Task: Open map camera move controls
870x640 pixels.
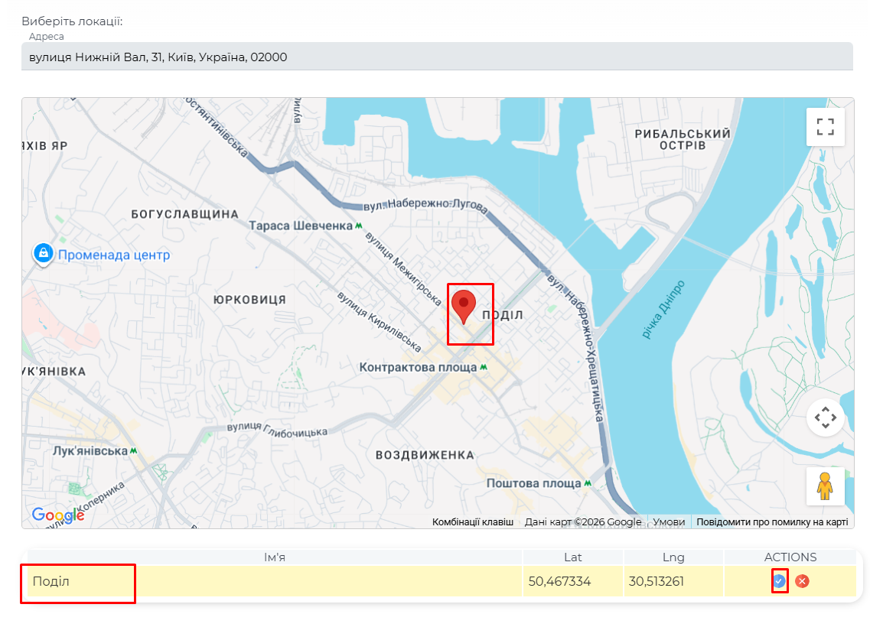Action: pos(825,417)
